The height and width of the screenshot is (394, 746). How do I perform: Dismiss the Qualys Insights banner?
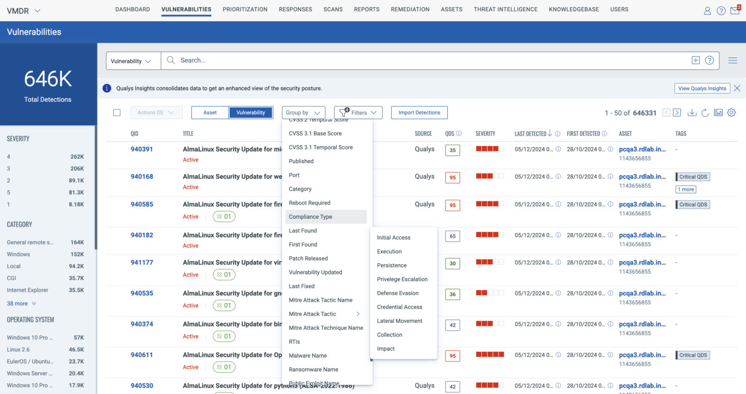coord(737,88)
